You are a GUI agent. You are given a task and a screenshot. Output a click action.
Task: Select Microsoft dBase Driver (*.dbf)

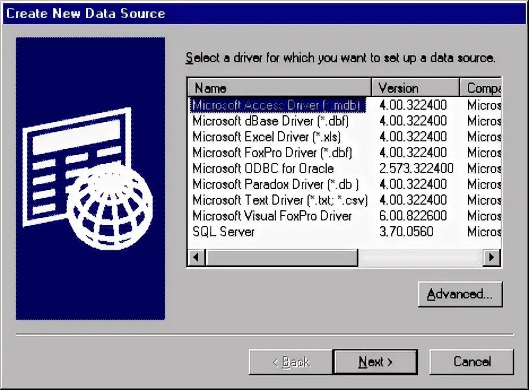(271, 121)
